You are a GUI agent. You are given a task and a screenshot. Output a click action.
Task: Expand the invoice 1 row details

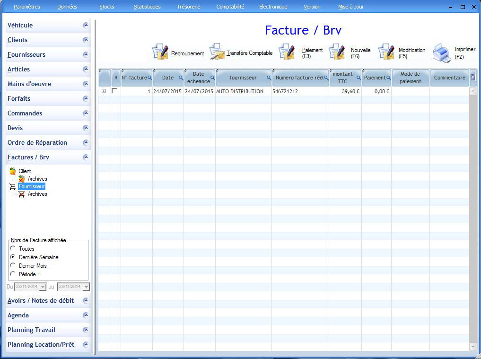(104, 91)
